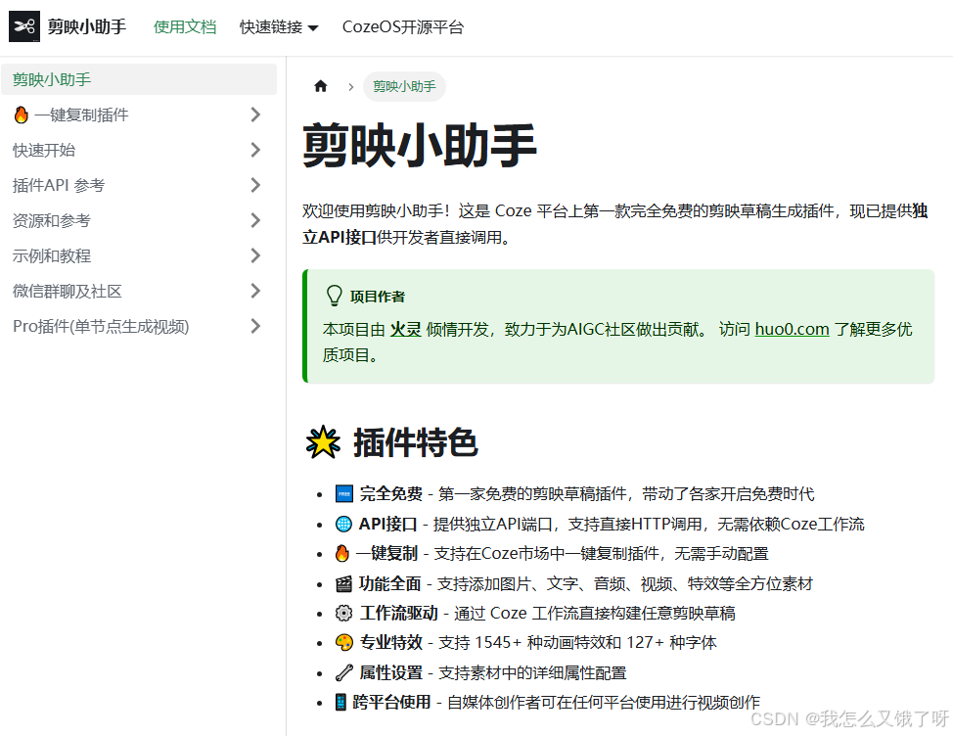Select 剪映小助手 in the sidebar
Viewport: 953px width, 736px height.
139,79
